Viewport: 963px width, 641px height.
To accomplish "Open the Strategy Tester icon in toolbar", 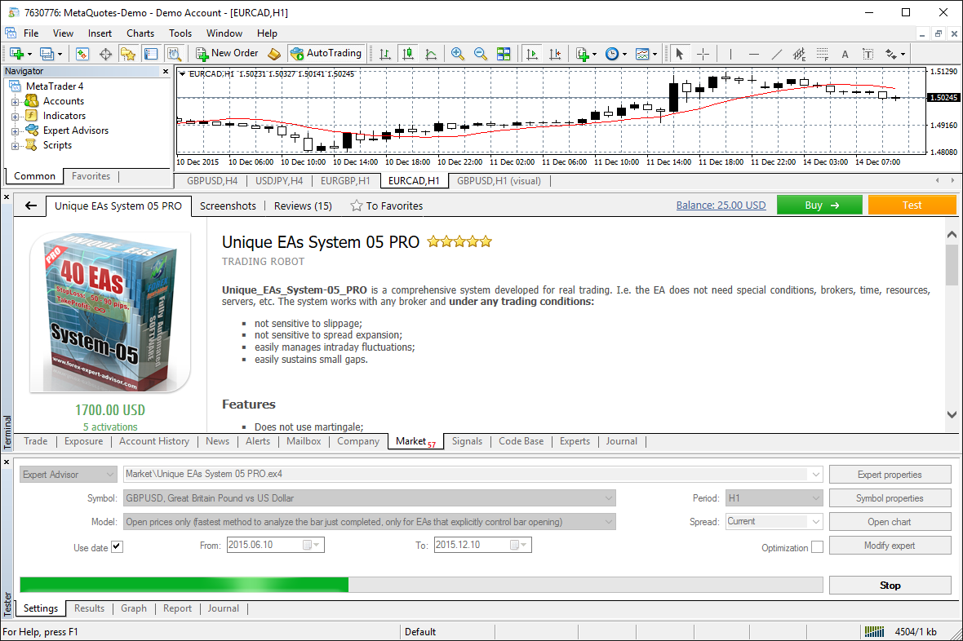I will (x=174, y=54).
